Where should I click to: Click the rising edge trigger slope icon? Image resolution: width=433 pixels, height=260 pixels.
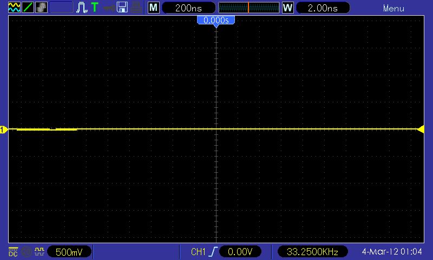[x=213, y=252]
